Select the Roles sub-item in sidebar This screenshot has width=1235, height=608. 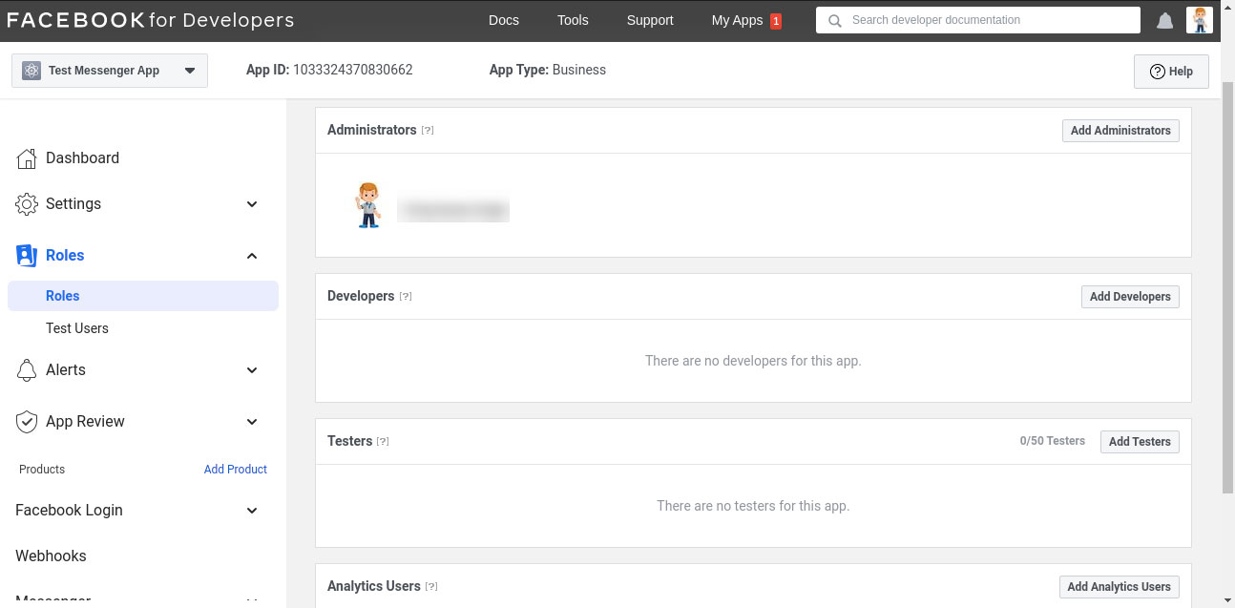click(143, 296)
